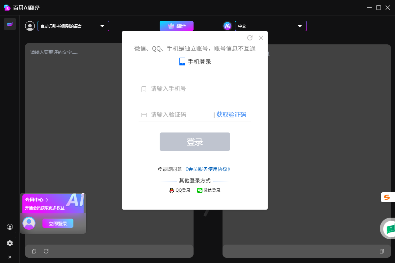The width and height of the screenshot is (395, 263).
Task: Copy the source text with copy icon
Action: point(34,251)
